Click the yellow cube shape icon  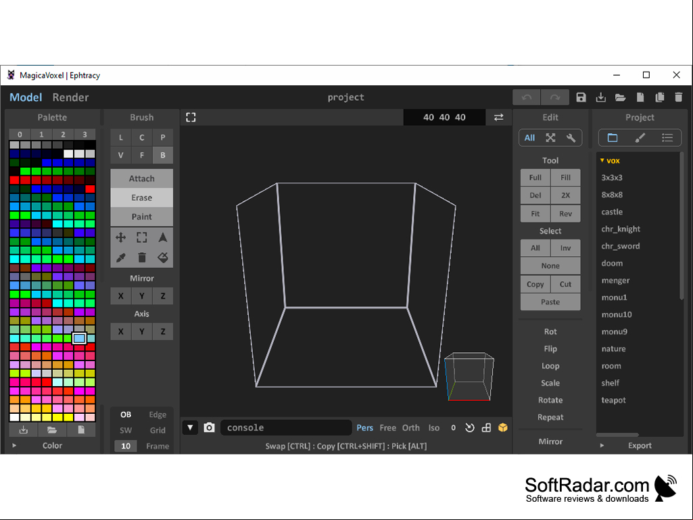point(502,427)
